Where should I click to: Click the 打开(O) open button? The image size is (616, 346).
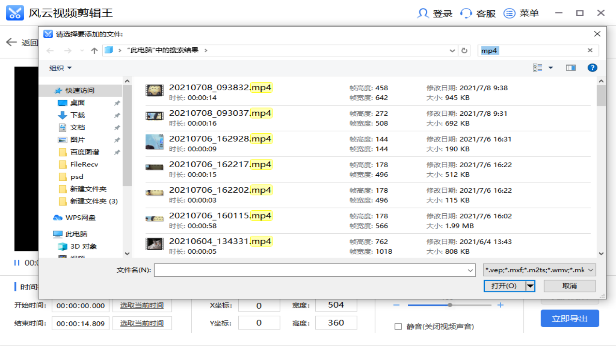point(504,286)
